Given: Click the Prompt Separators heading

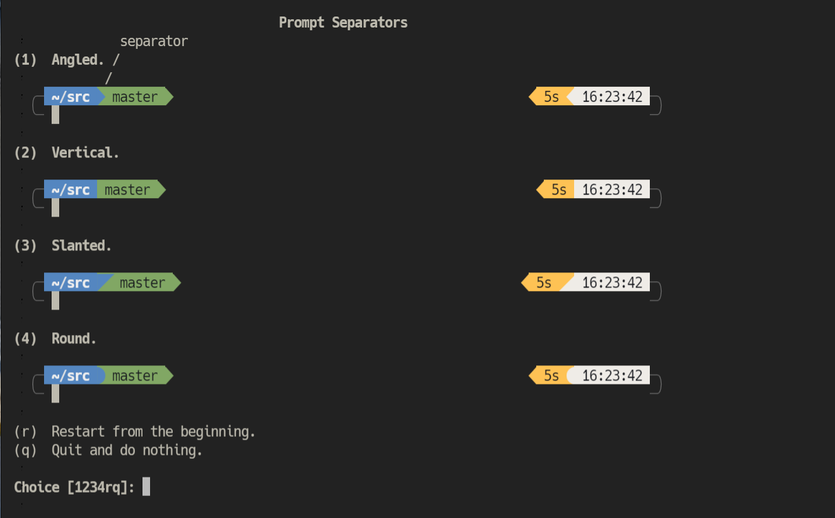Looking at the screenshot, I should coord(343,23).
